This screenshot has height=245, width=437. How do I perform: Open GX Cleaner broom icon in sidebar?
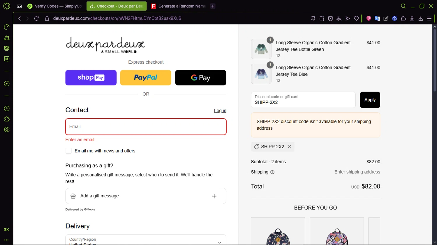(x=6, y=38)
